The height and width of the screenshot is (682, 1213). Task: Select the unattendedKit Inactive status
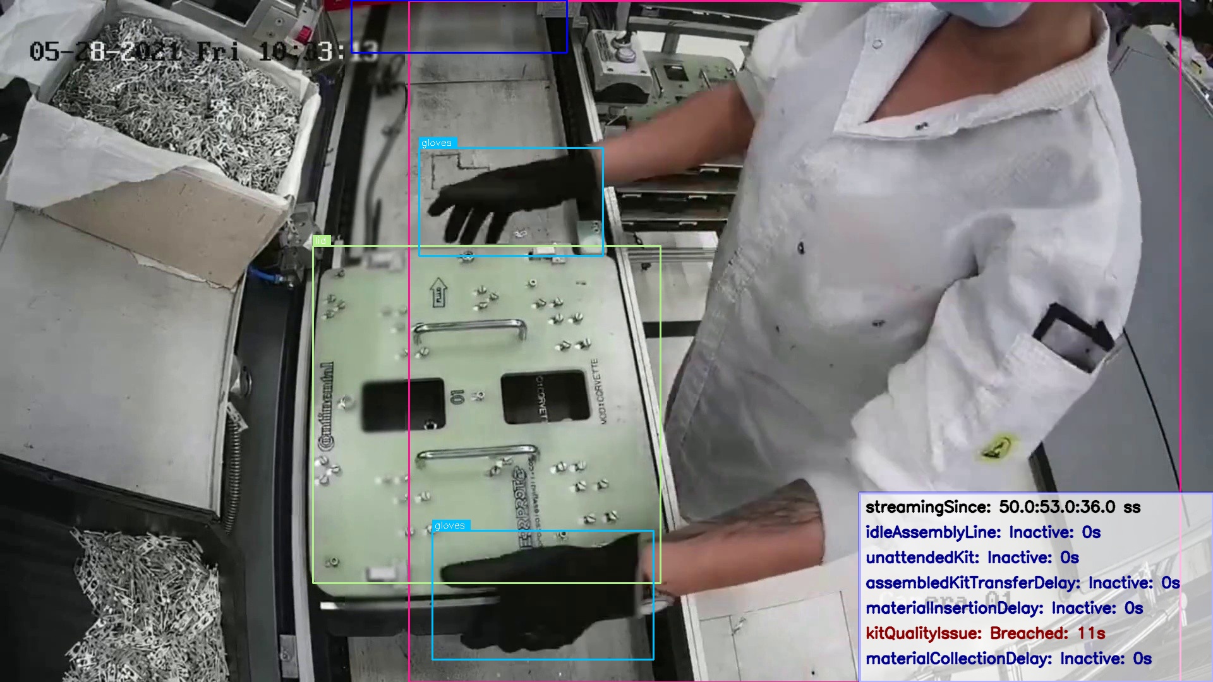[x=972, y=558]
